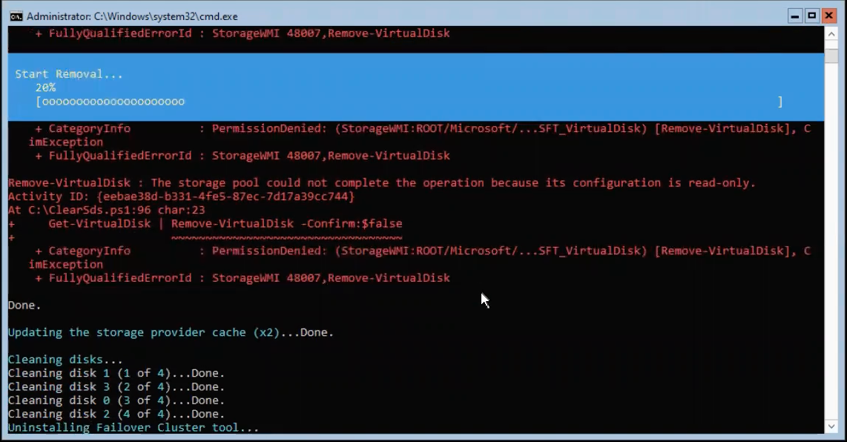Click the 'storage pool could not complete' error line
The image size is (847, 442).
[381, 182]
